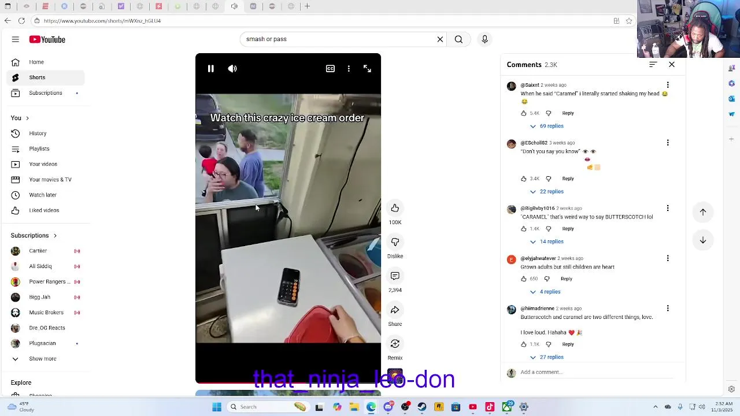Open action menu for @hiimadrienne's comment
The image size is (740, 416).
tap(668, 309)
